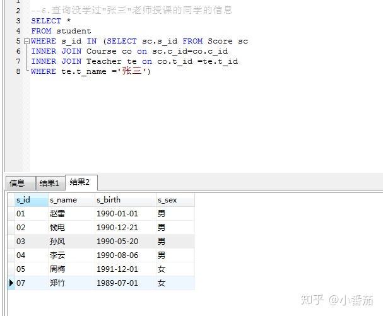Select s_id cell 05

coord(32,269)
